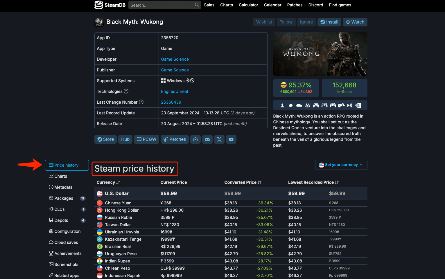Viewport: 445px width, 279px height.
Task: Click the Black Myth: Wukong app icon
Action: 99,22
